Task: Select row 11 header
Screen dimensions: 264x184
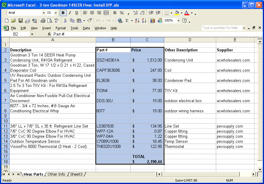Action: click(x=5, y=126)
